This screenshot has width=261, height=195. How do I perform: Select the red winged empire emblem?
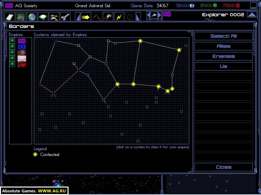click(x=22, y=64)
